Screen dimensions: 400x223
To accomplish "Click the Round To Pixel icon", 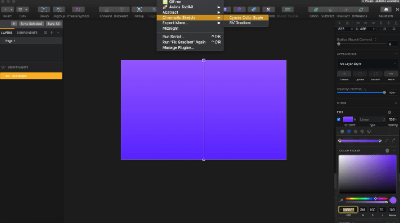I will tap(288, 9).
